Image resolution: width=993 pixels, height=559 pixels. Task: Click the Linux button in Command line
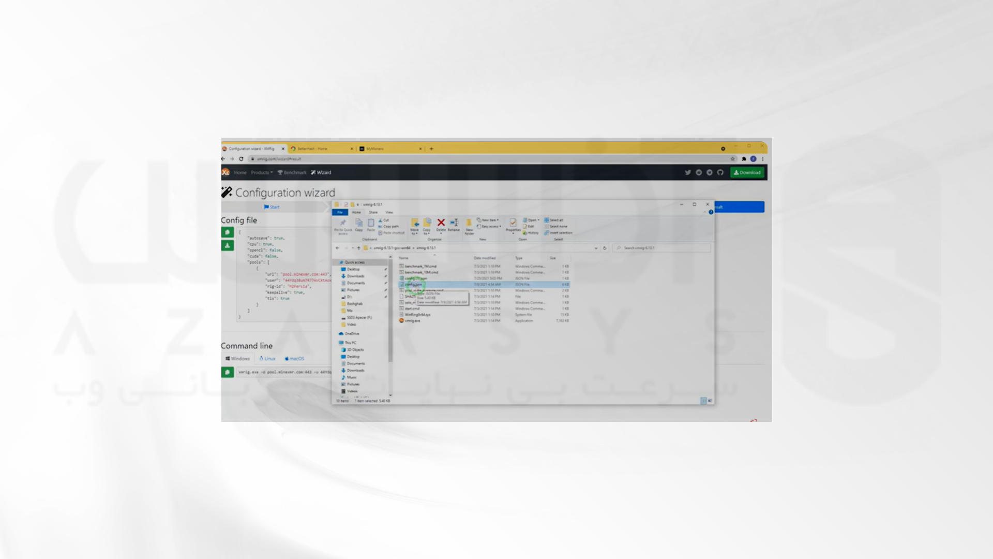268,358
